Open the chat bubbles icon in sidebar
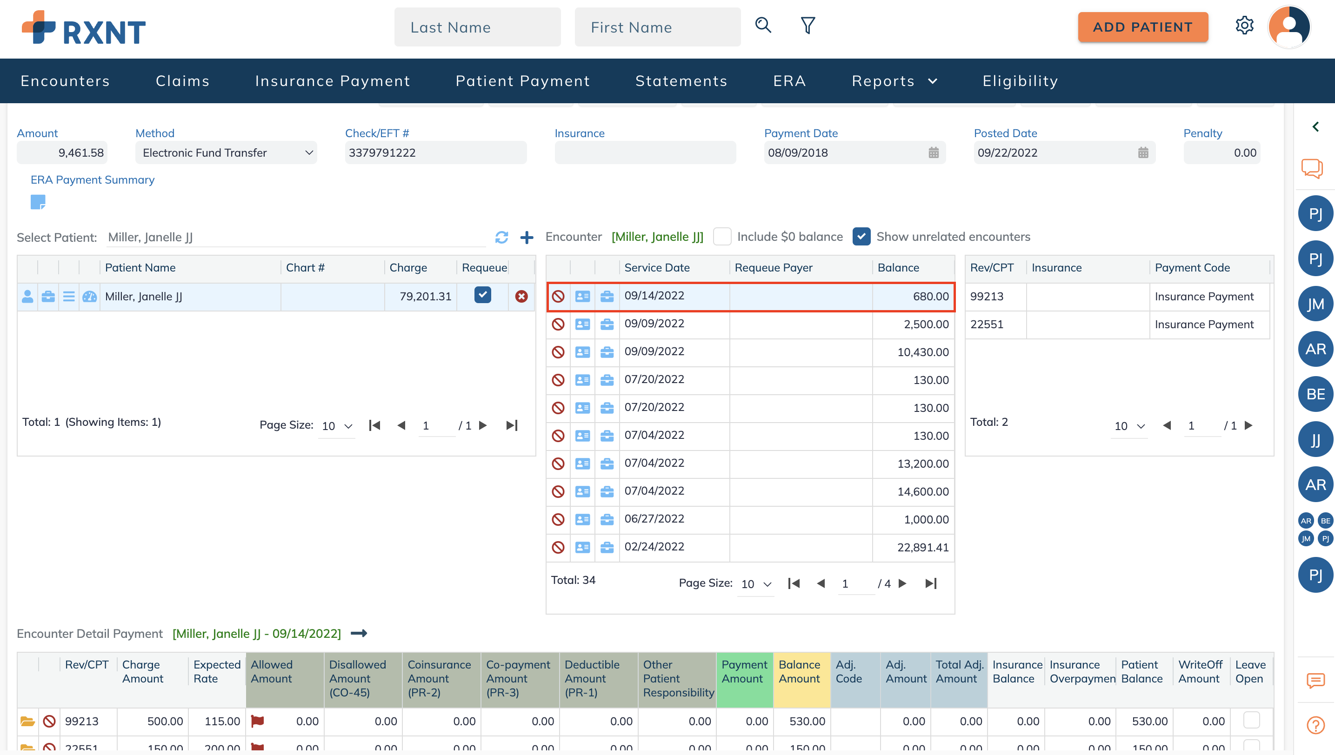 pyautogui.click(x=1312, y=168)
